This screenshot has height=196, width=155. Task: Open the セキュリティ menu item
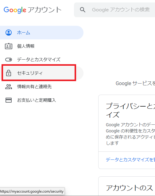tap(42, 73)
